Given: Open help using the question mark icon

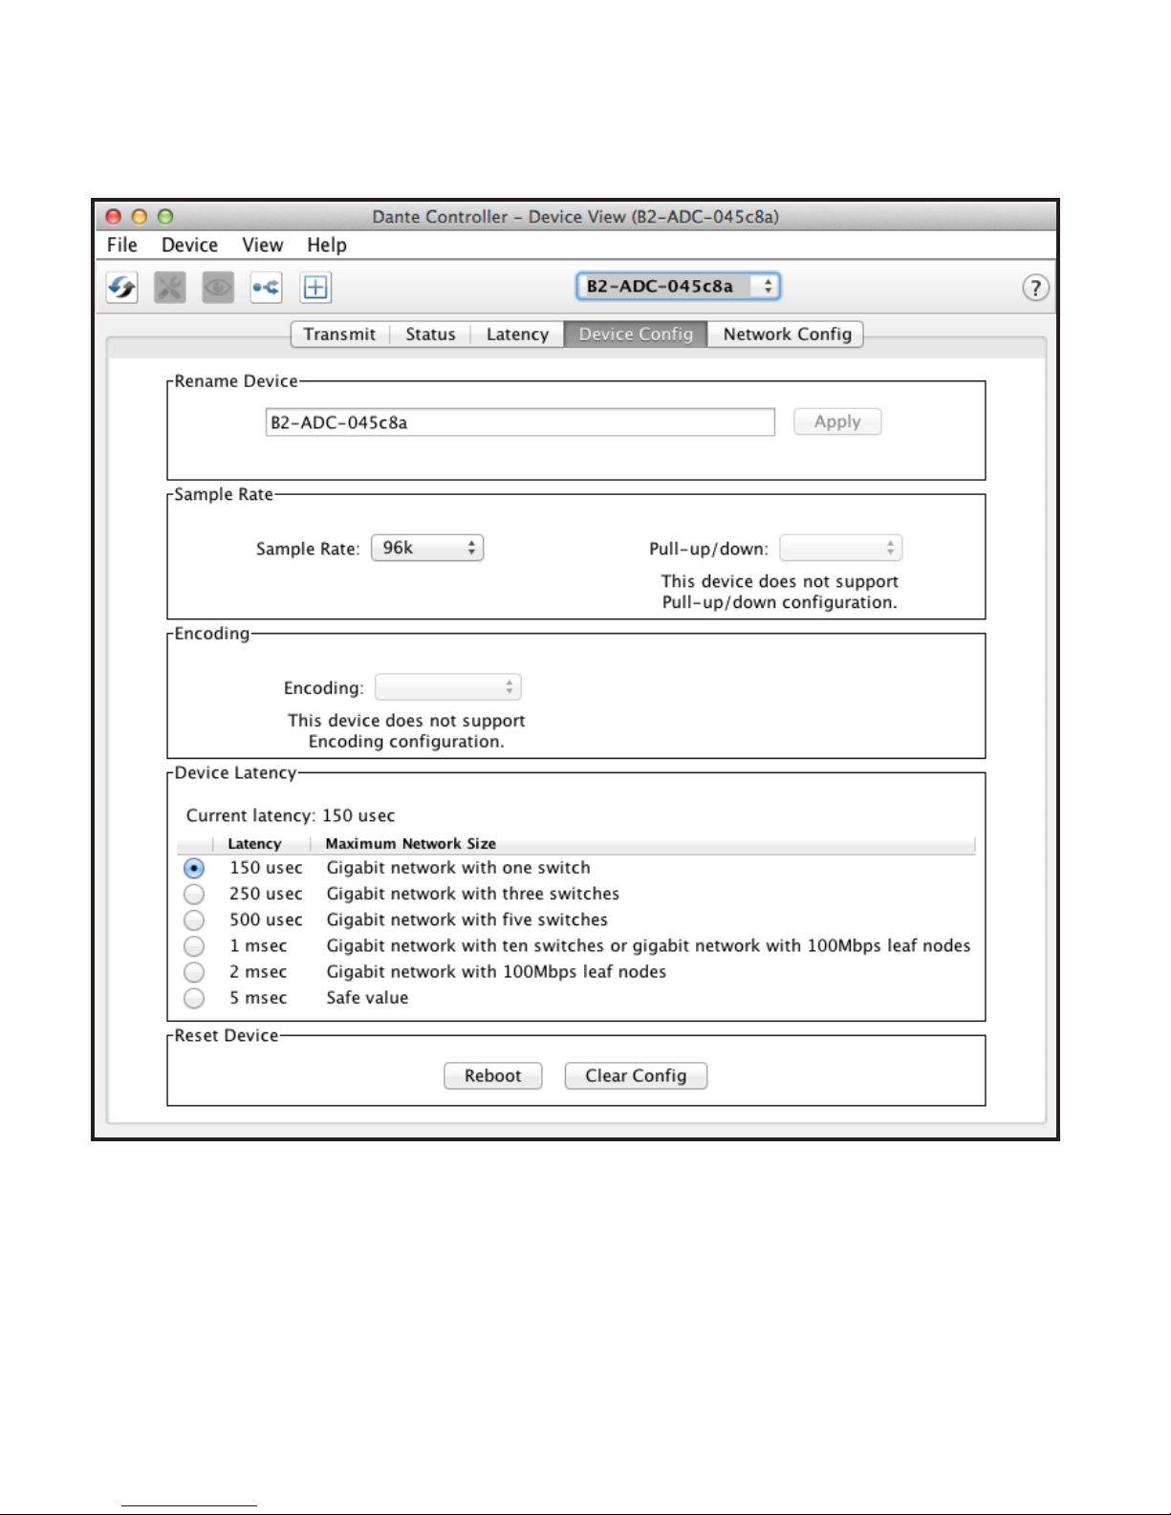Looking at the screenshot, I should [x=1035, y=288].
